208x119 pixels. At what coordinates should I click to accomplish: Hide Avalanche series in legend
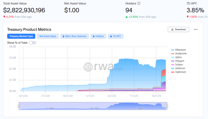pyautogui.click(x=181, y=53)
